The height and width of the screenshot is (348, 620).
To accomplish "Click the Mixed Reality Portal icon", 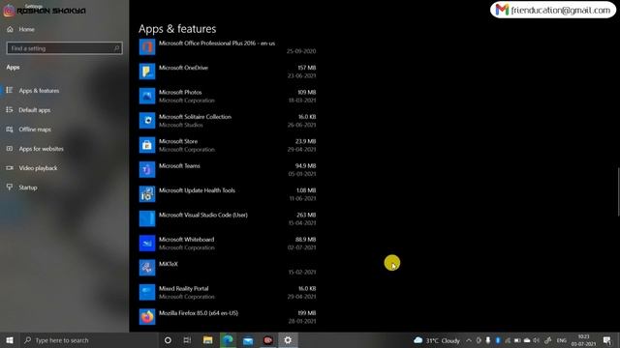I will [147, 292].
